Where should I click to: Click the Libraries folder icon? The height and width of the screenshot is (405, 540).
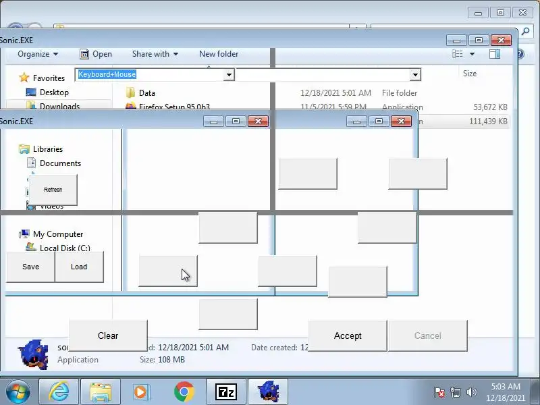click(24, 148)
